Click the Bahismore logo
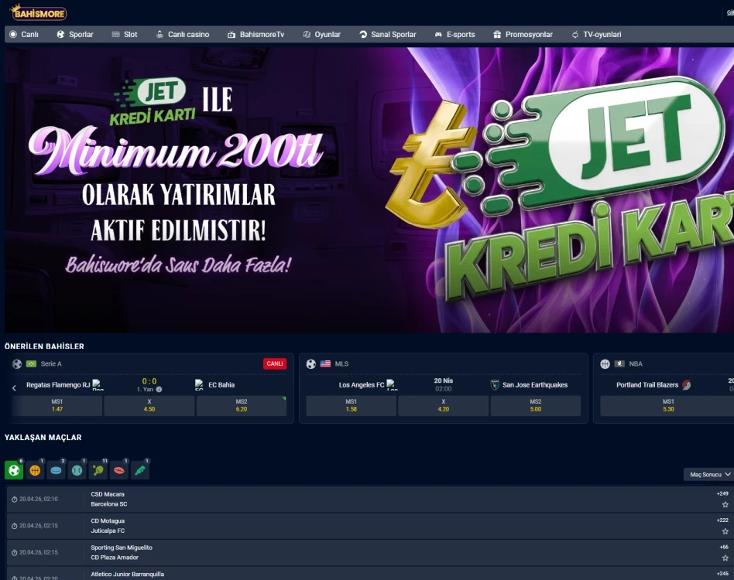 tap(38, 12)
